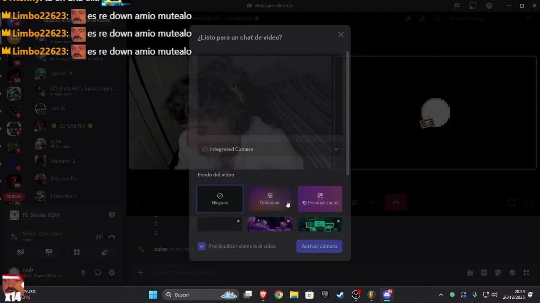Click the FL Studio 2024 activity icon

point(14,215)
